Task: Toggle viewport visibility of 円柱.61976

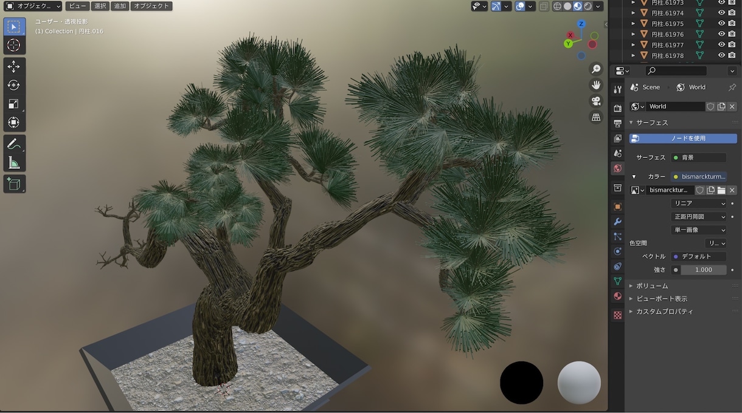Action: (721, 35)
